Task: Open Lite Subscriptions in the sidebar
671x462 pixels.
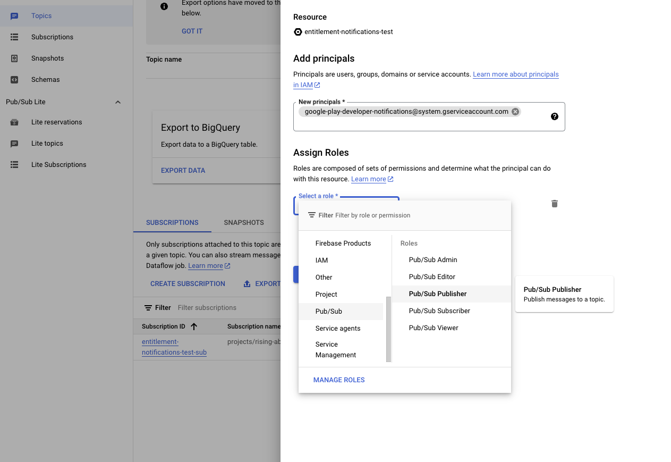Action: tap(66, 165)
